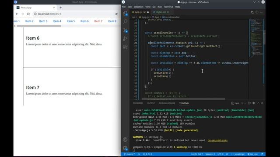Switch to the App.js editor tab
The height and width of the screenshot is (157, 280).
[x=140, y=12]
